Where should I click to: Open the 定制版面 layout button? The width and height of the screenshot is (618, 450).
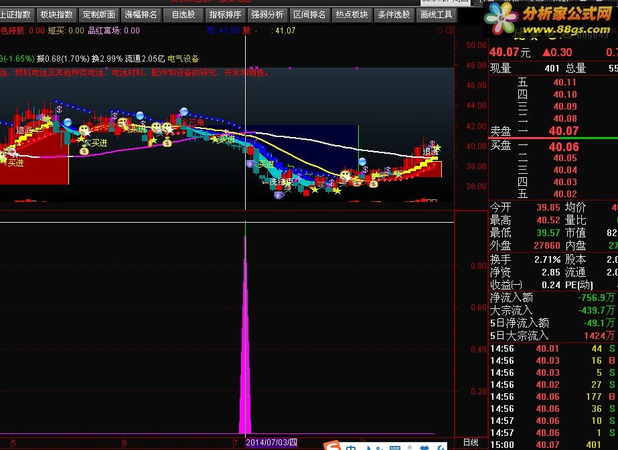[x=99, y=15]
